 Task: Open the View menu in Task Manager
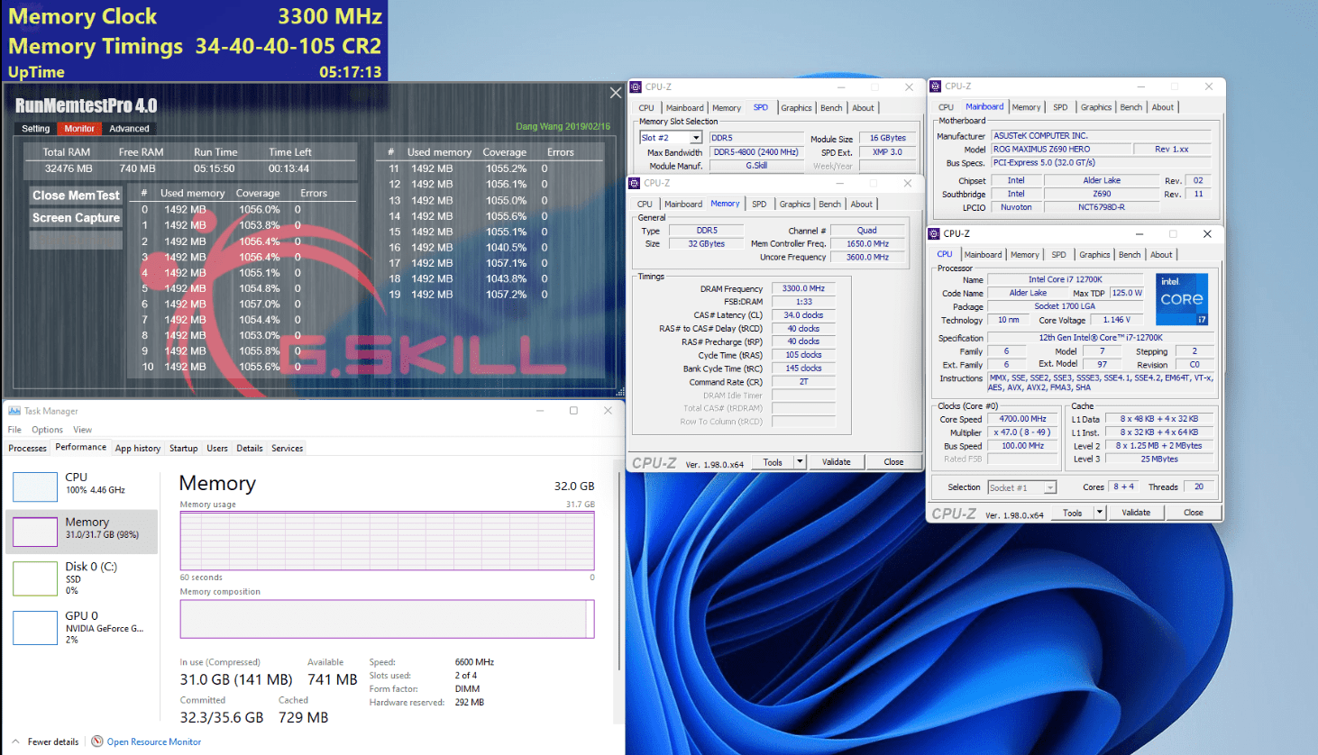[x=82, y=430]
